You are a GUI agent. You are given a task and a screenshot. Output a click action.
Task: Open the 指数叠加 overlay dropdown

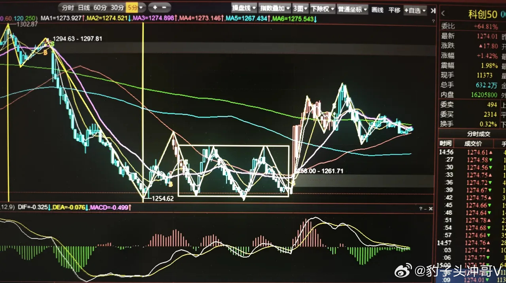point(273,9)
